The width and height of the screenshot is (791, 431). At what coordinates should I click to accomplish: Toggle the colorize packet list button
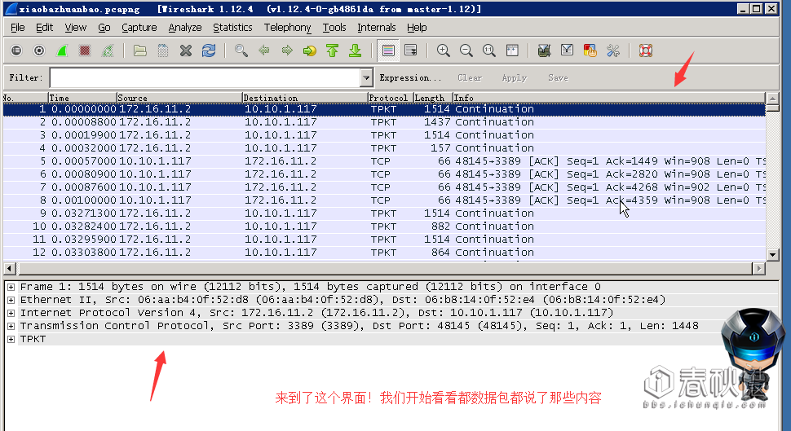[x=388, y=51]
